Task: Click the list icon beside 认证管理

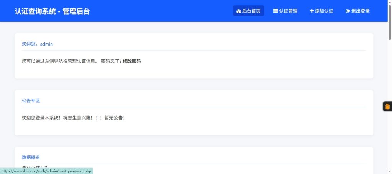Action: 275,11
